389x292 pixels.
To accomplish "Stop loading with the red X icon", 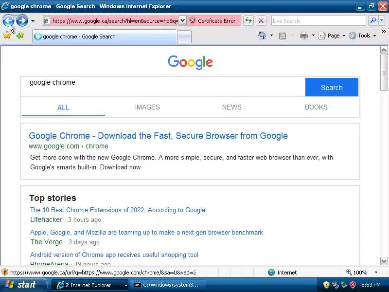I will point(261,20).
